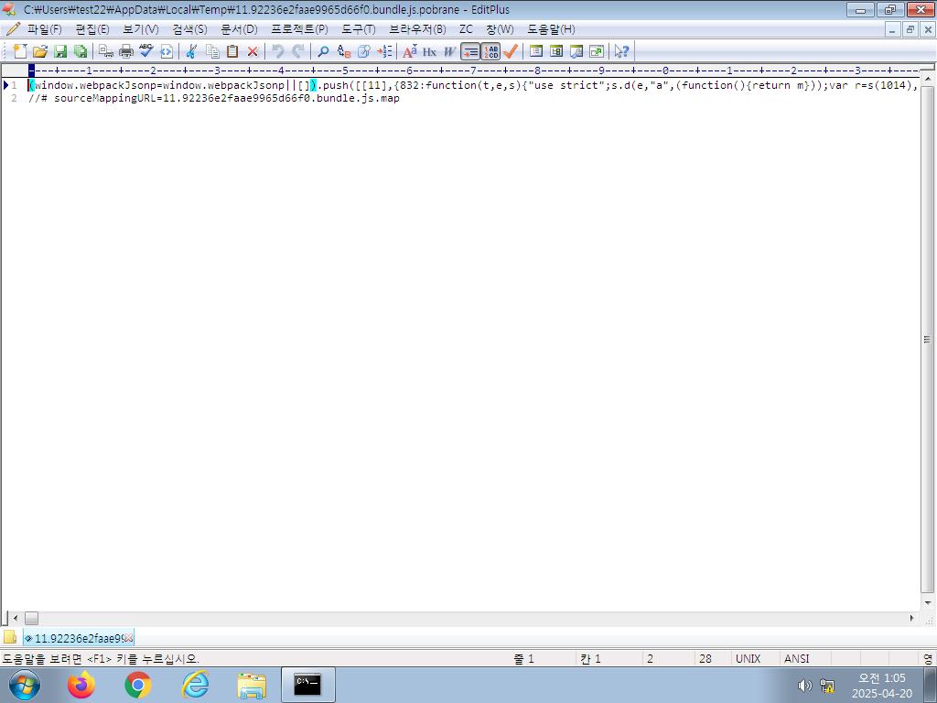Open the 보기(V) menu

[x=140, y=29]
